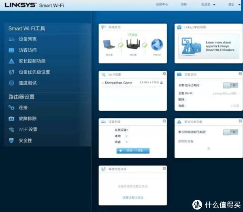243x212 pixels.
Task: Click the 已连接 connected status text
Action: click(x=133, y=35)
